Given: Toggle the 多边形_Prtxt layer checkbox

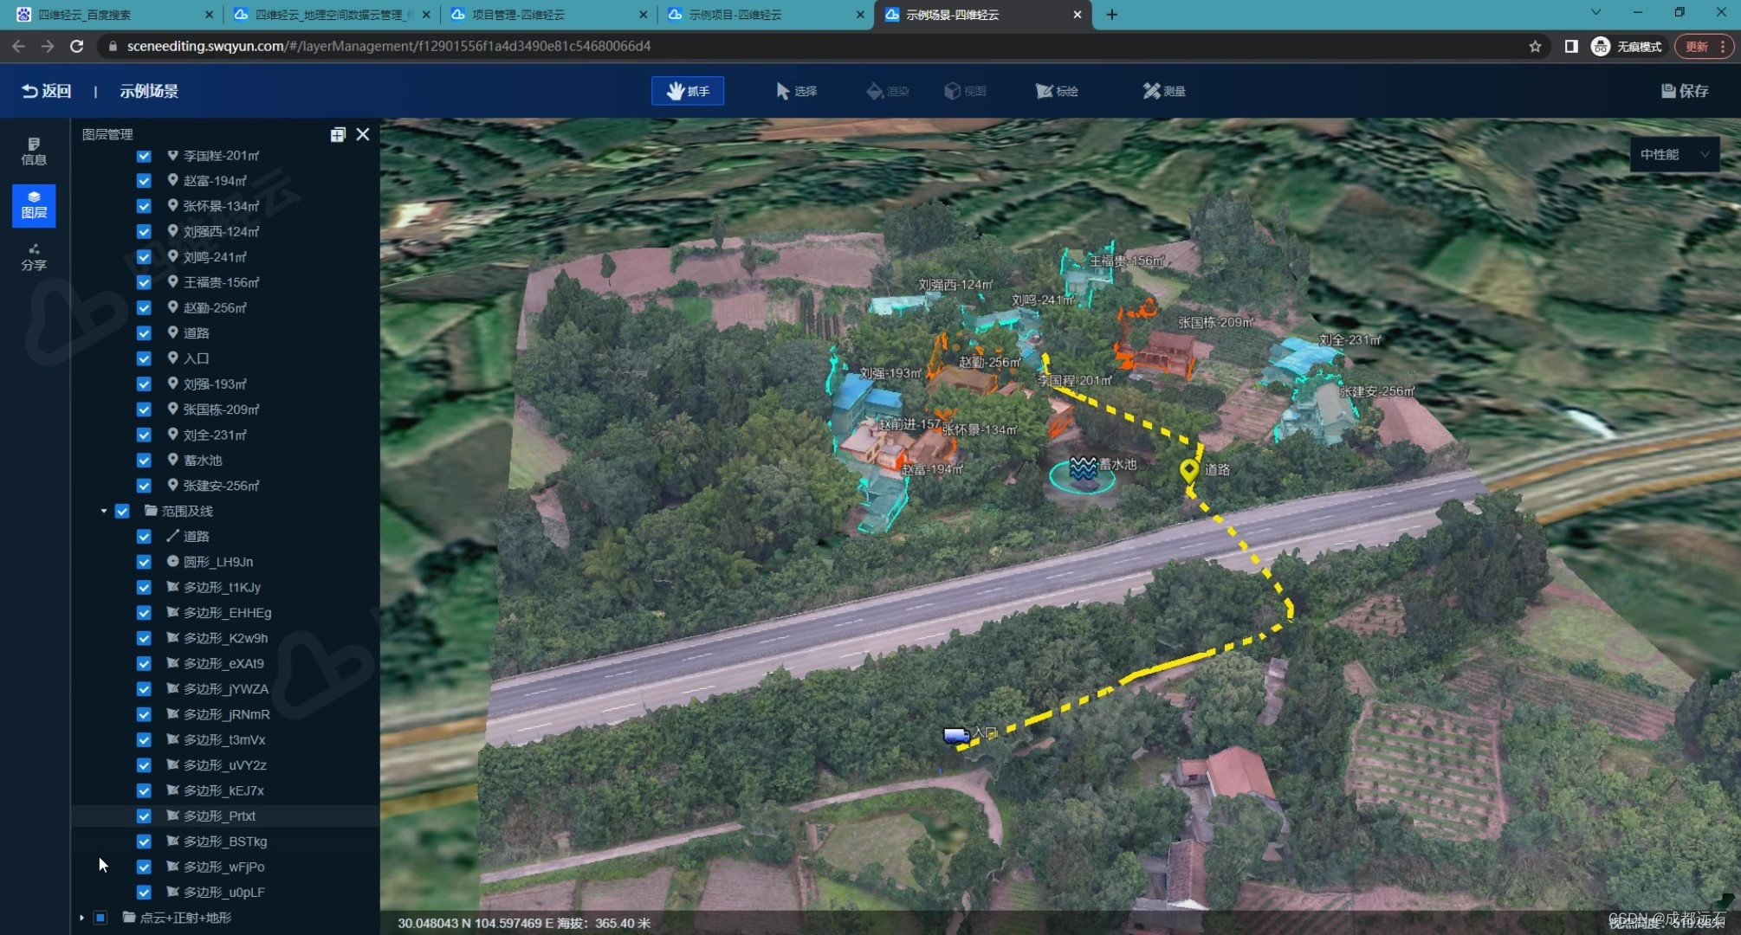Looking at the screenshot, I should pos(144,816).
